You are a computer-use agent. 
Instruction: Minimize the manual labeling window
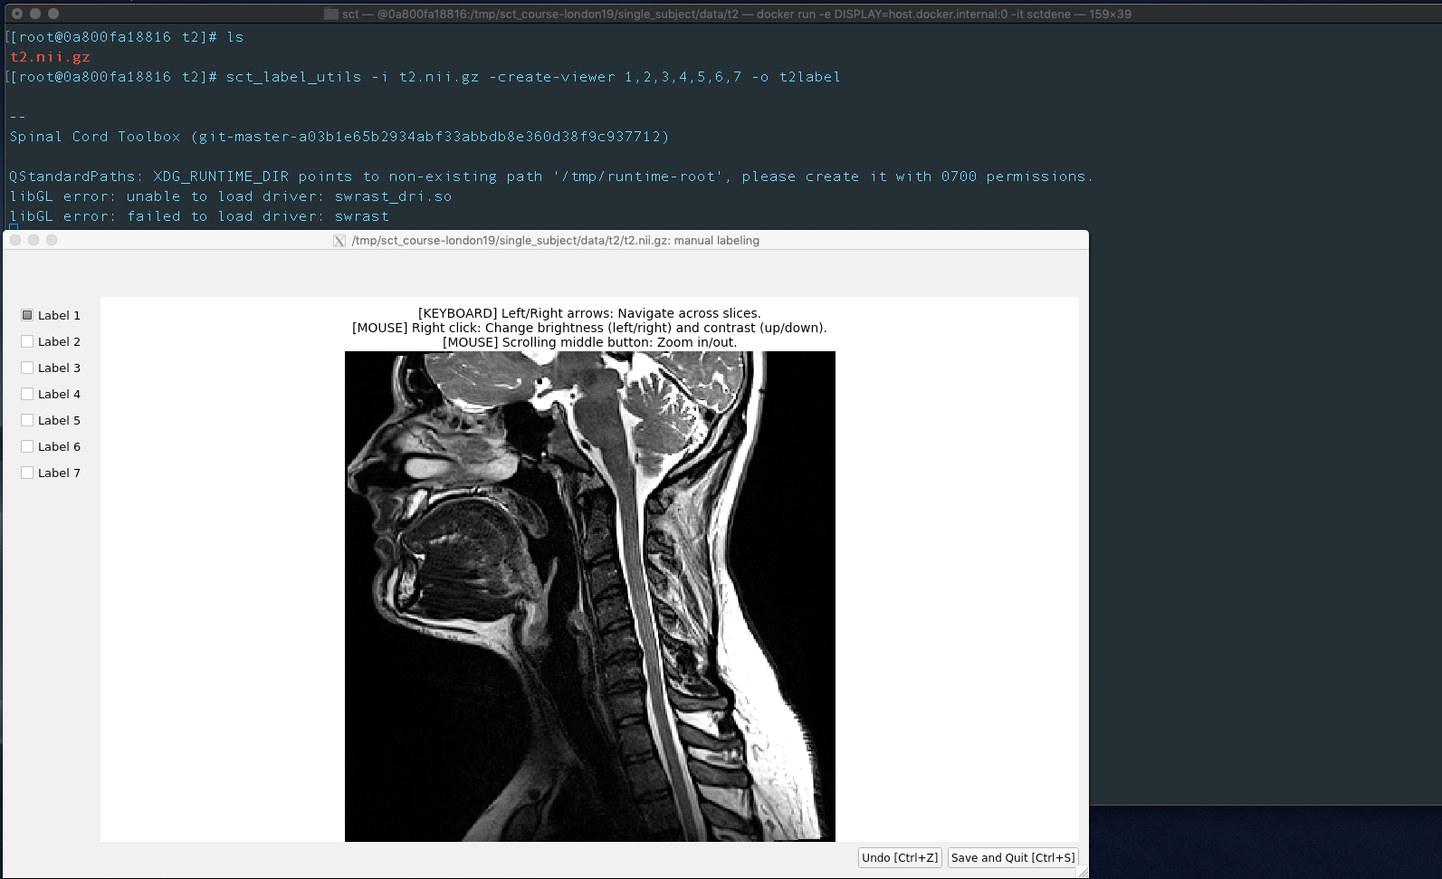tap(33, 240)
